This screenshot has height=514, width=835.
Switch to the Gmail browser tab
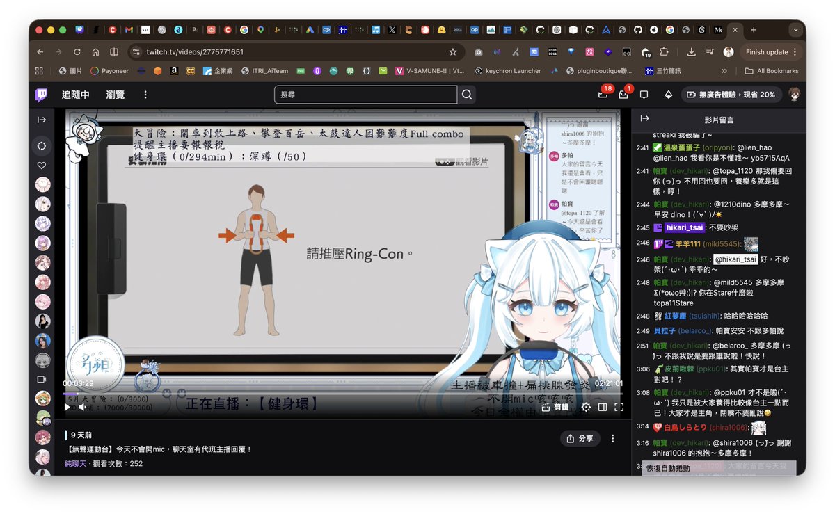tap(129, 30)
